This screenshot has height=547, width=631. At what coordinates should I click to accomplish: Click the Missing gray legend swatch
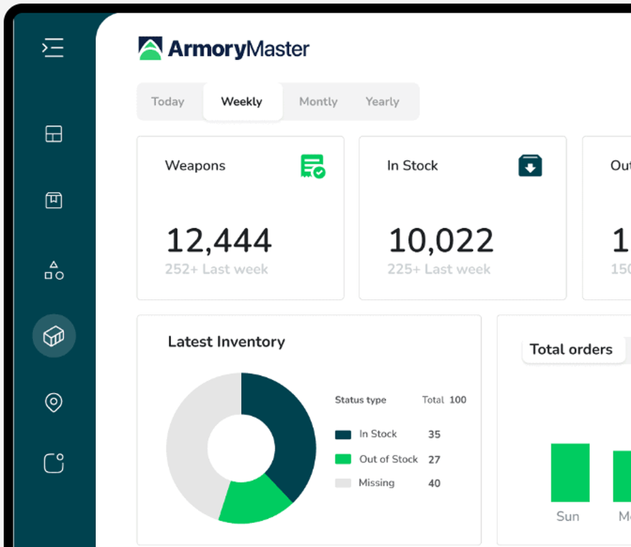(343, 483)
